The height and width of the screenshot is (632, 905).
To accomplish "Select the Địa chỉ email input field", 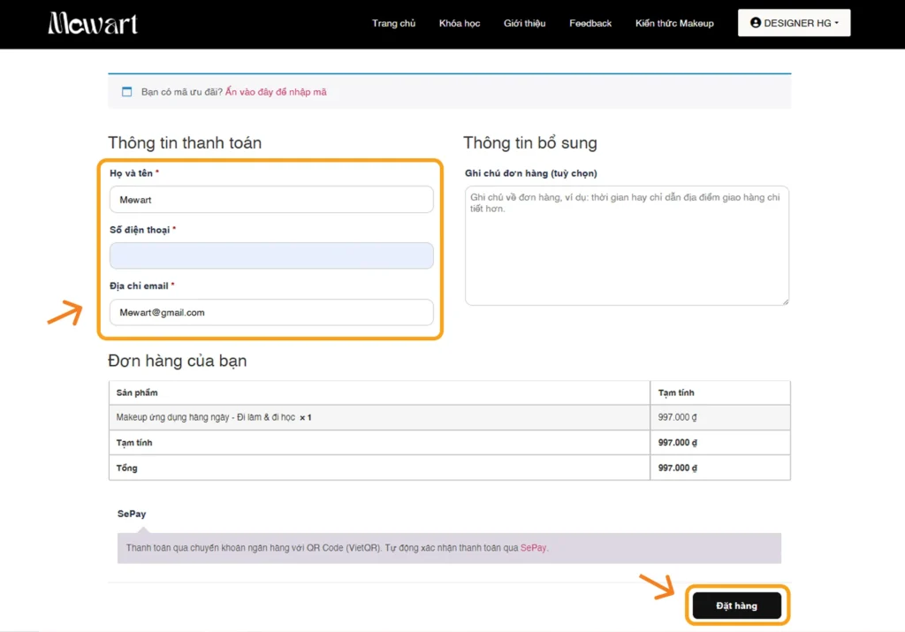I will click(x=271, y=312).
